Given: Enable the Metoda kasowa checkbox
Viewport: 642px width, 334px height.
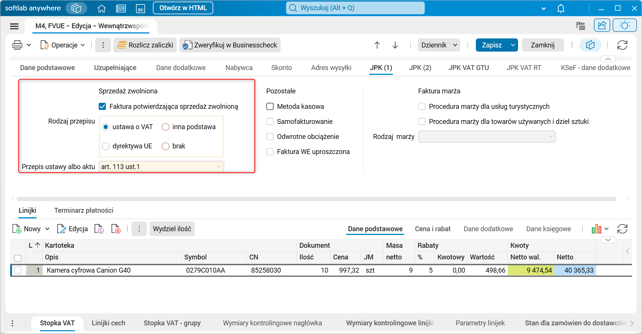Looking at the screenshot, I should tap(270, 107).
